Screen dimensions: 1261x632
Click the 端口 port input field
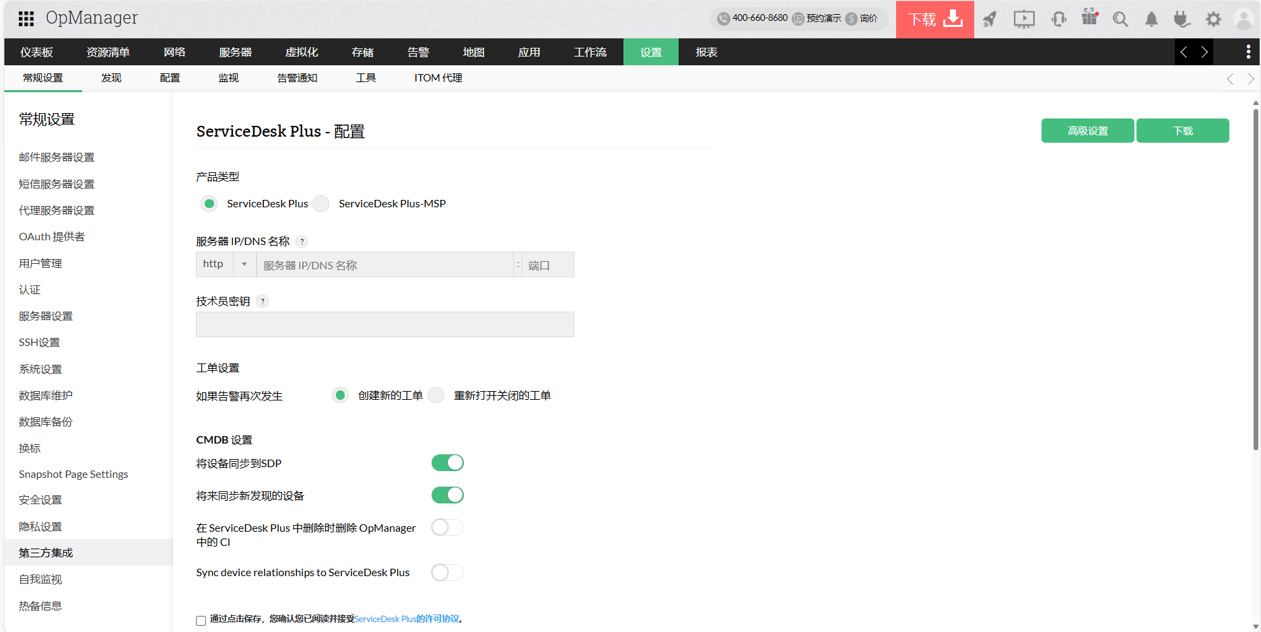[548, 265]
